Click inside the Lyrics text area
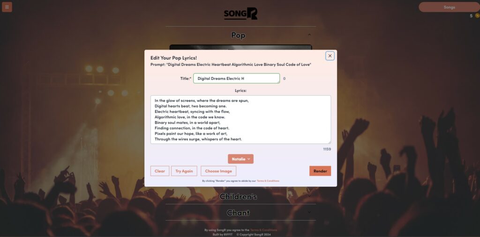This screenshot has width=480, height=237. pos(240,120)
